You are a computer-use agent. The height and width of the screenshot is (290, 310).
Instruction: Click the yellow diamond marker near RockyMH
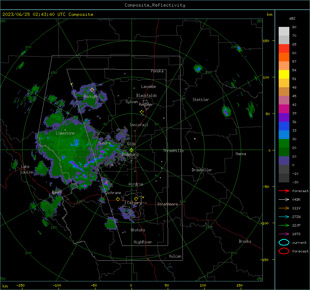[92, 90]
